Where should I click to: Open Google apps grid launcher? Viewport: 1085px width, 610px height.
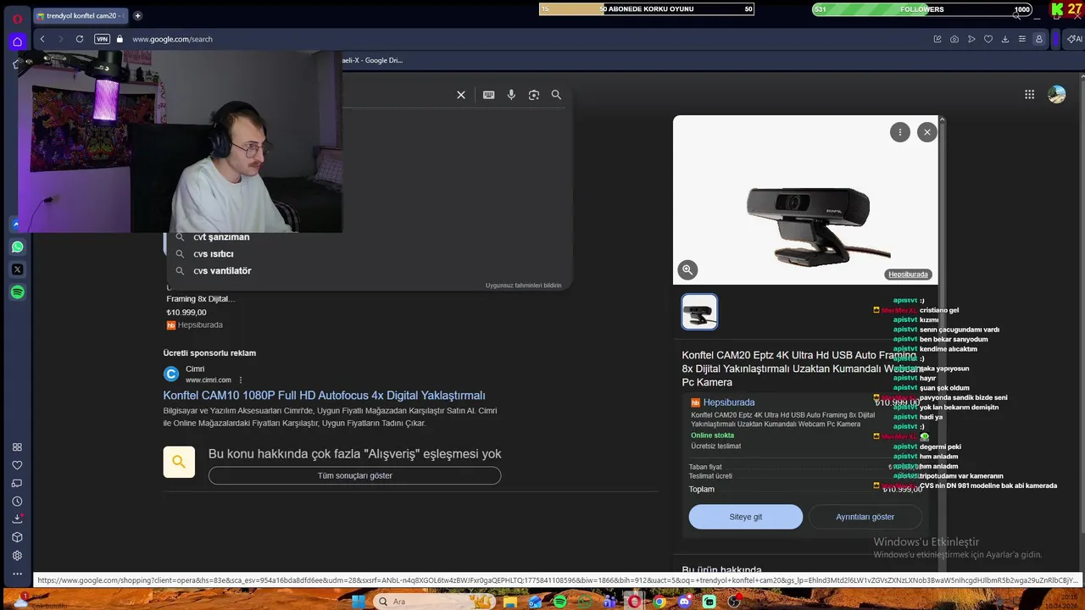click(1029, 95)
